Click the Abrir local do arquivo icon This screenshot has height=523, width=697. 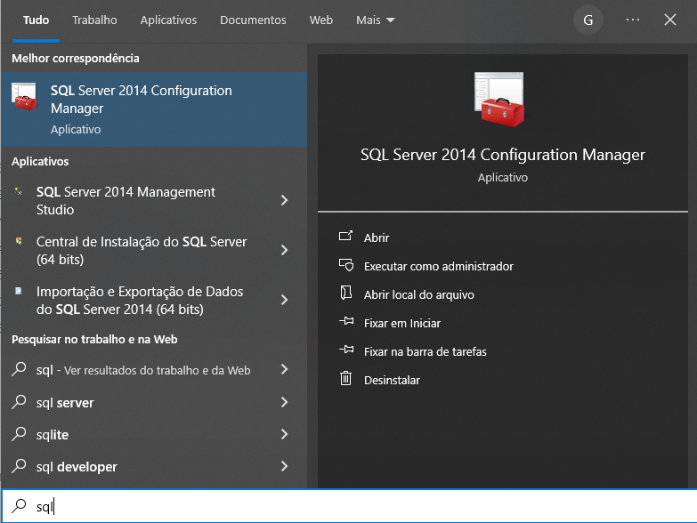(x=346, y=294)
